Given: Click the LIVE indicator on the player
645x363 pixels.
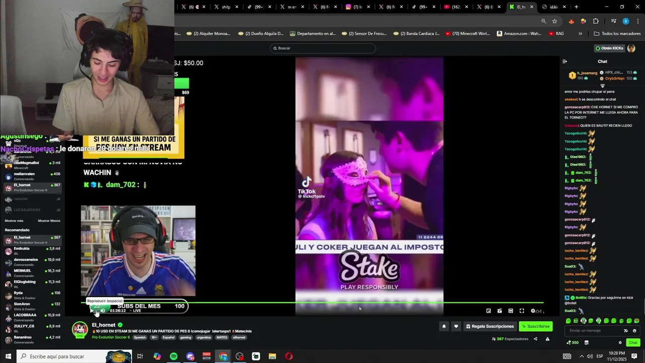Looking at the screenshot, I should (x=135, y=311).
